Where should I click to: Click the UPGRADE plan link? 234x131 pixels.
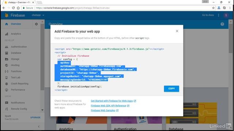point(35,117)
